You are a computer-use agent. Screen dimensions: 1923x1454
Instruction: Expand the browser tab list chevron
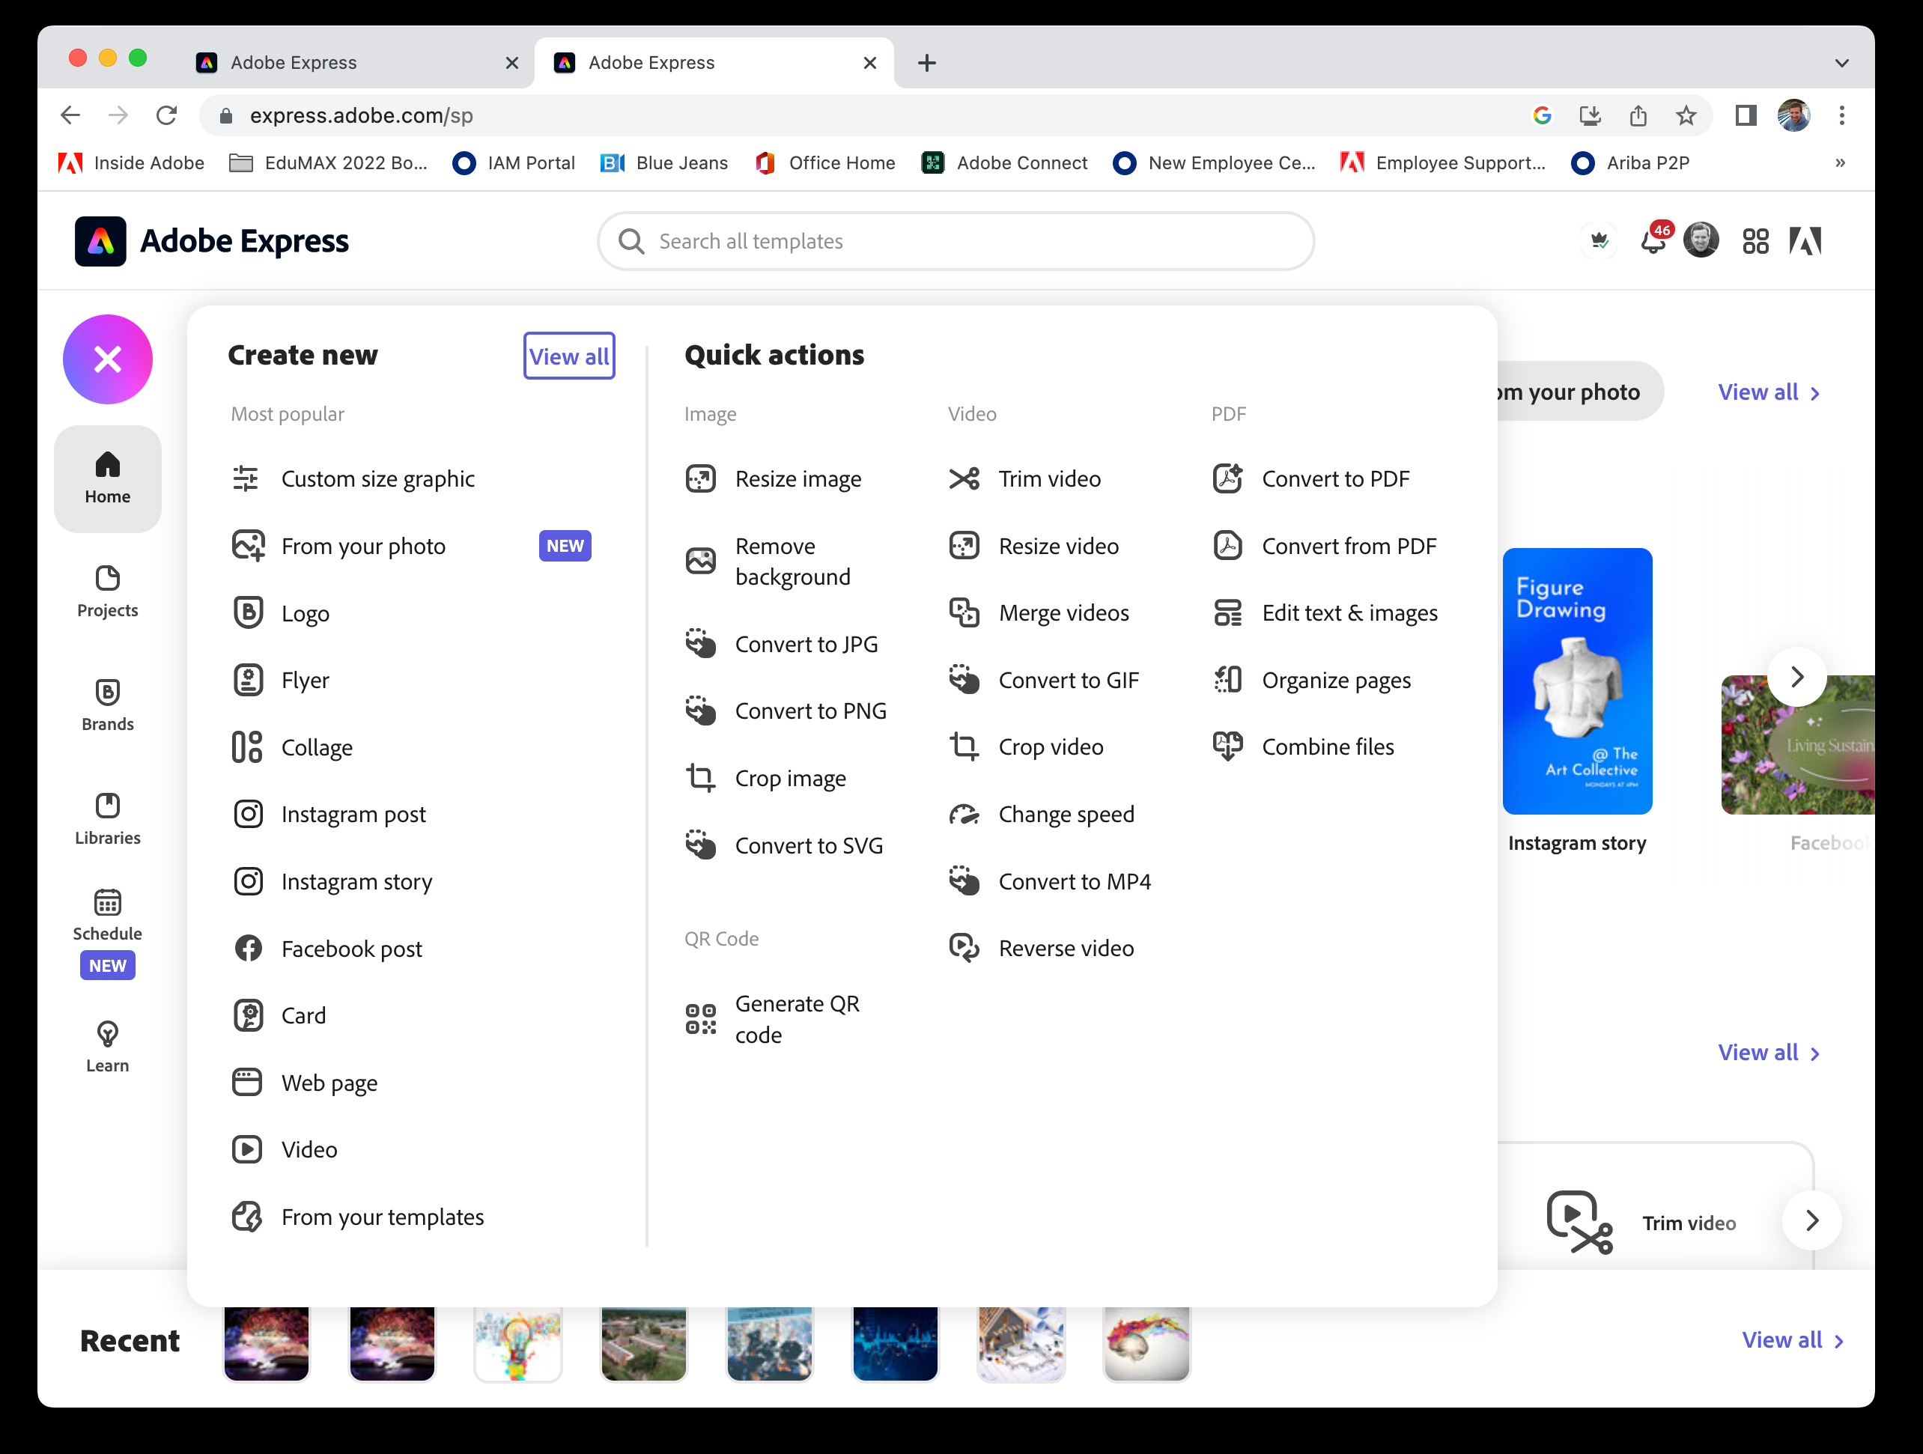[1841, 63]
